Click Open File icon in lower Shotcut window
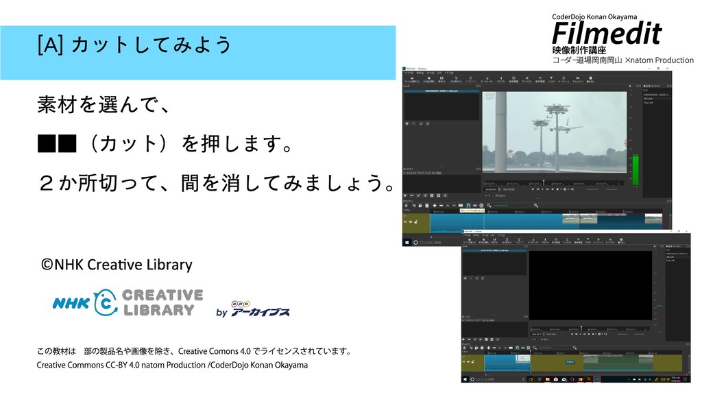This screenshot has height=395, width=702. tap(470, 239)
